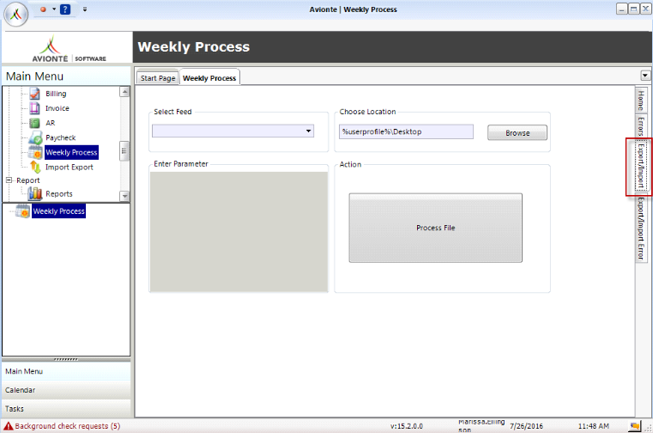Open the Main Menu navigation bar
The width and height of the screenshot is (653, 433).
click(x=66, y=371)
